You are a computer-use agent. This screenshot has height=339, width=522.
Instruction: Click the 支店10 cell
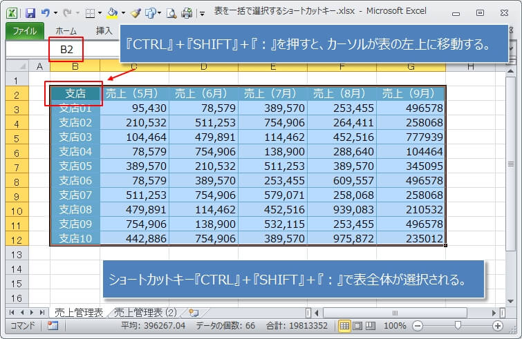coord(75,239)
